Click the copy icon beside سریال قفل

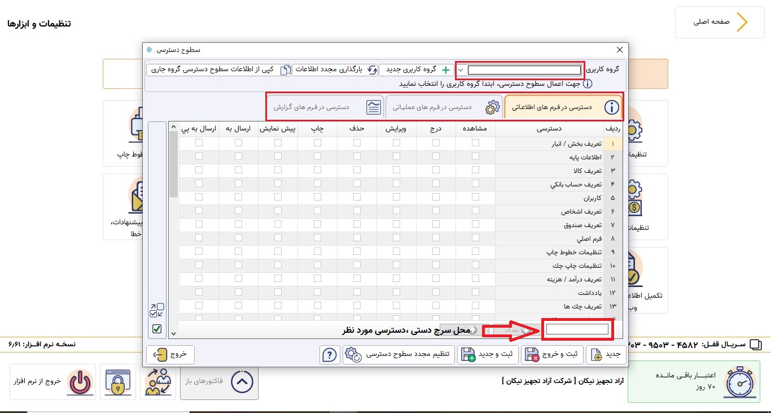[x=756, y=345]
